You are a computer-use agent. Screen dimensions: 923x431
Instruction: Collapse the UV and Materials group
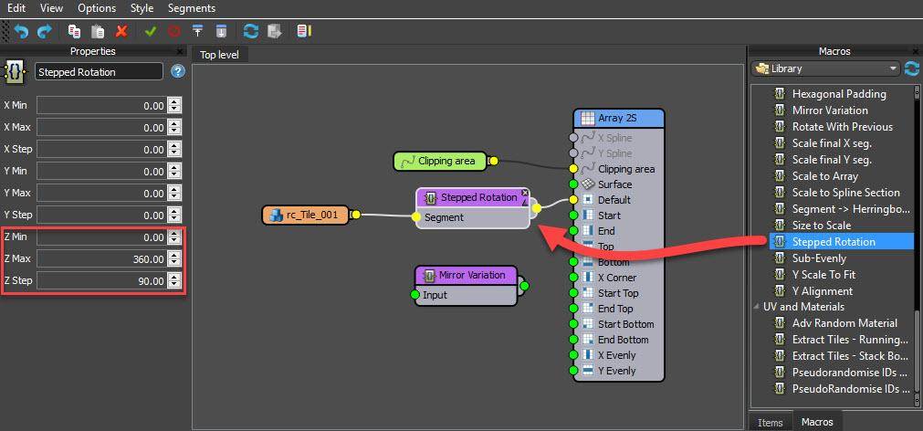[x=756, y=307]
